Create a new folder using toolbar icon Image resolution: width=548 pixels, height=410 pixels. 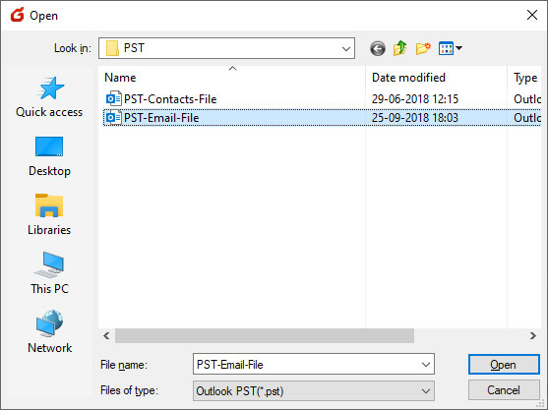423,48
